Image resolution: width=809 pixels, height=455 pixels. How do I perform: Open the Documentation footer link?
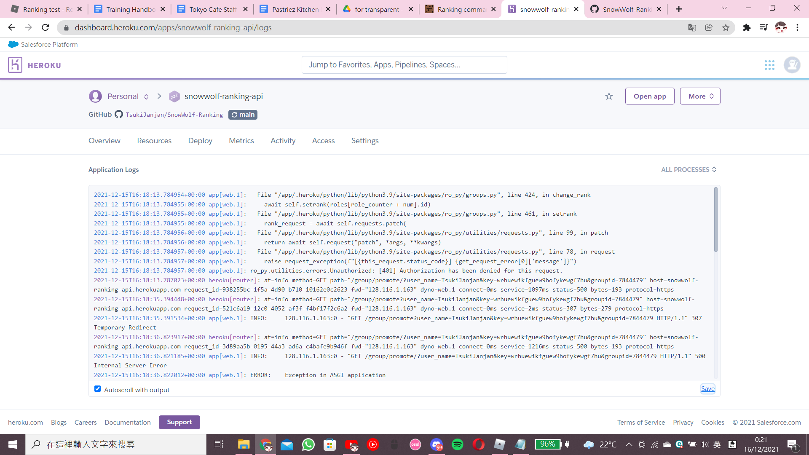[x=128, y=422]
